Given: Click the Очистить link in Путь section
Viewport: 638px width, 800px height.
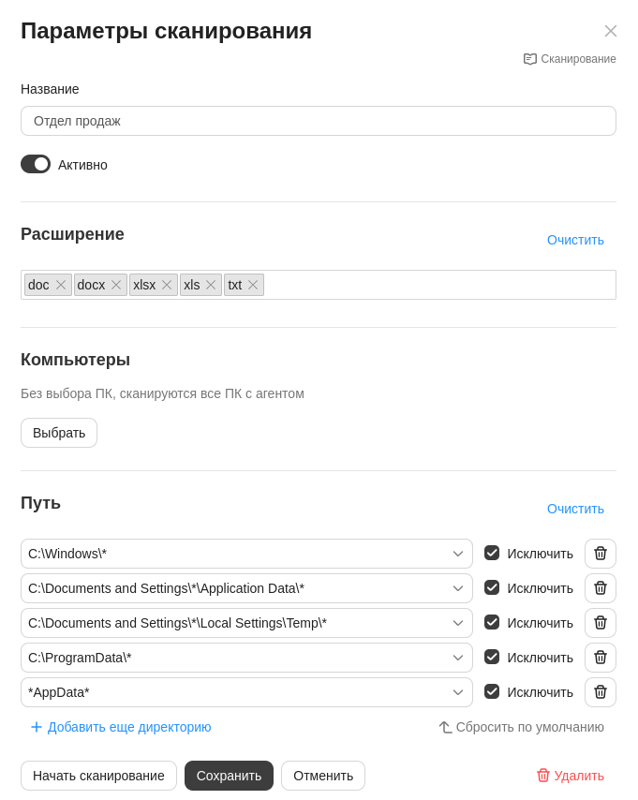Looking at the screenshot, I should [575, 509].
